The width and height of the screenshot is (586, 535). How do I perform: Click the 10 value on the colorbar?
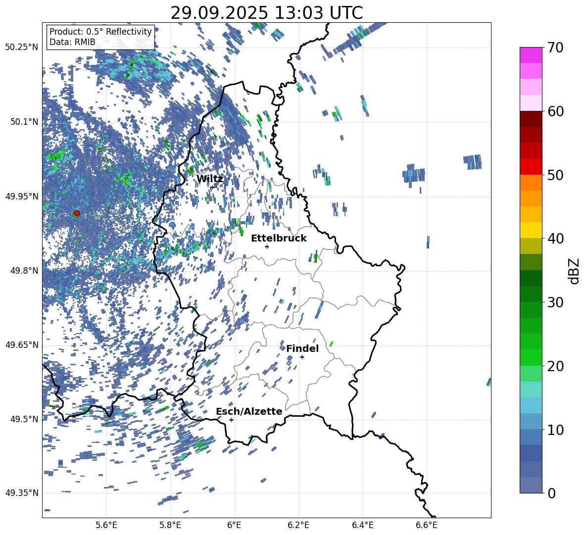(x=555, y=430)
